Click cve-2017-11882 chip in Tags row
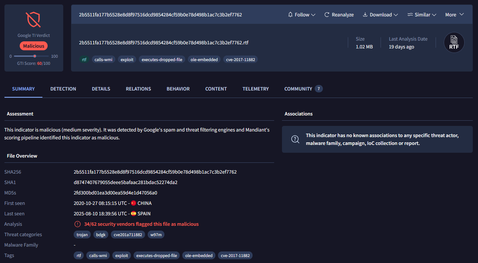 (235, 255)
